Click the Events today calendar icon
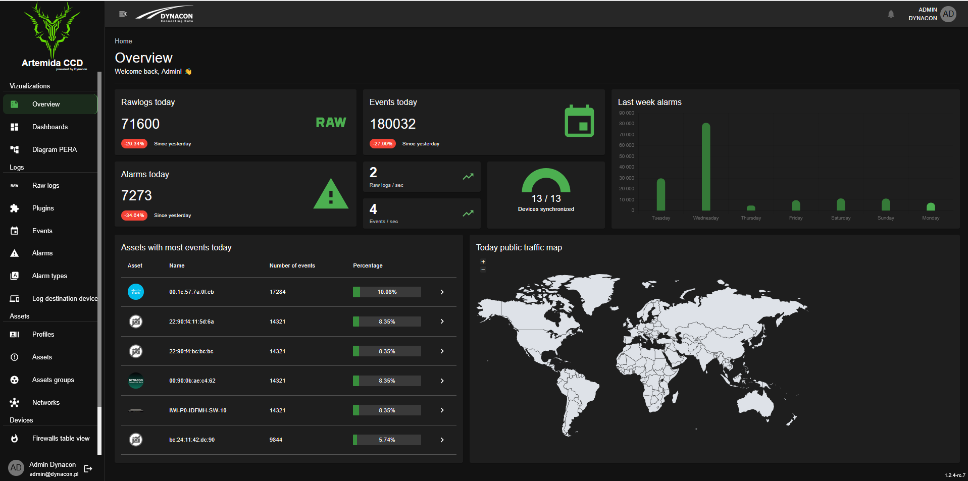 (579, 121)
